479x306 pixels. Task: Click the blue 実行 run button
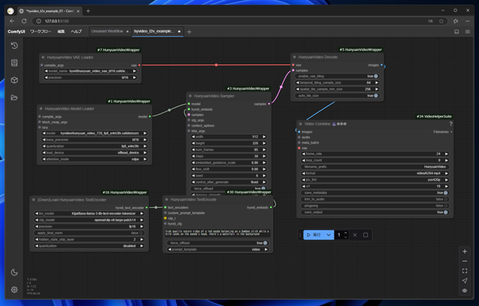click(314, 235)
